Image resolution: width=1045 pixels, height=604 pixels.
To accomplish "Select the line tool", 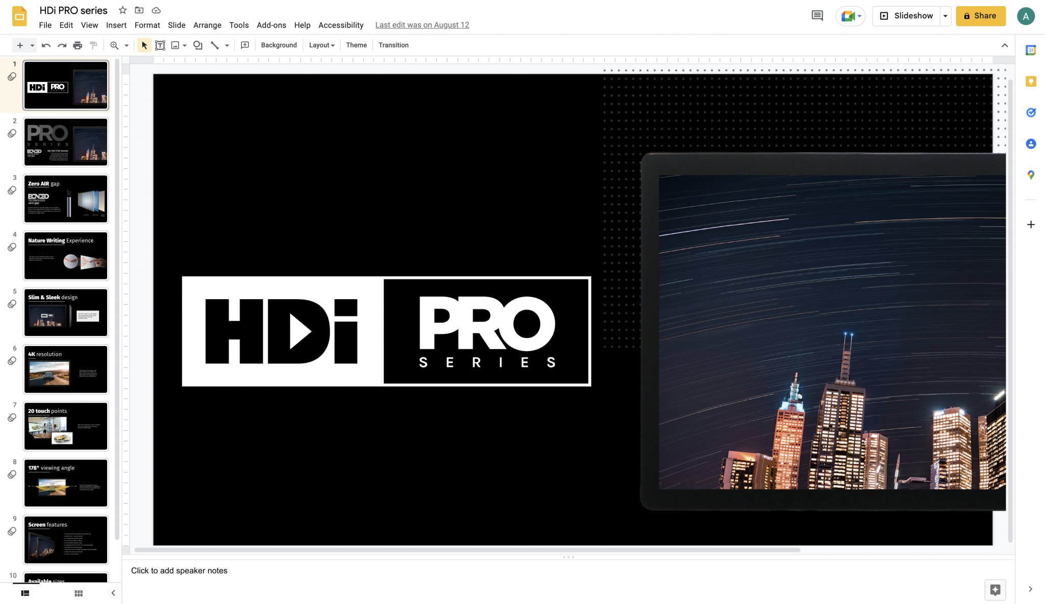I will point(214,45).
